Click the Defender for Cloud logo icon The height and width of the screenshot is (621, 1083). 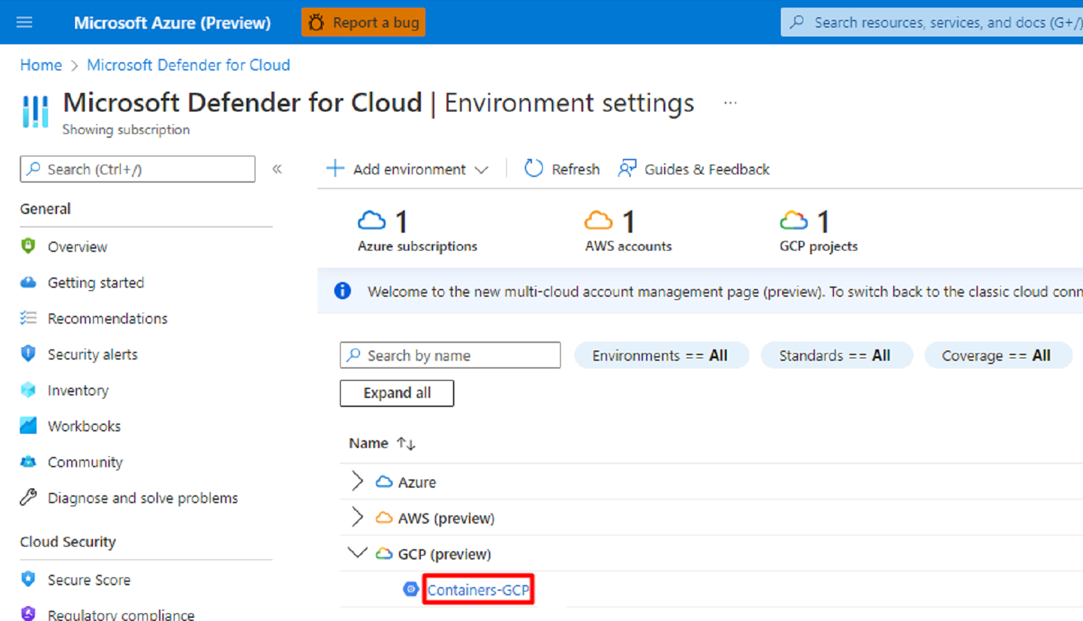(x=35, y=112)
